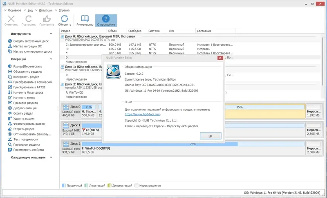Open the Операции menu

point(45,10)
